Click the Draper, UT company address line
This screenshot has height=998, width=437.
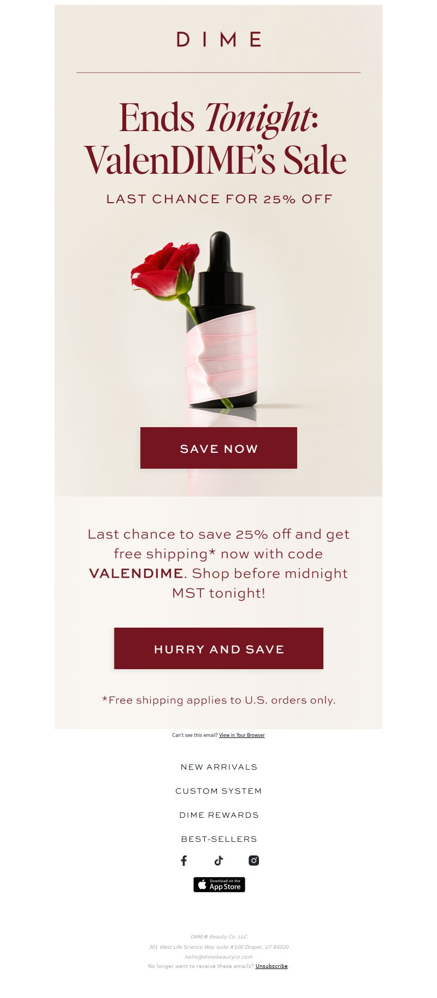pyautogui.click(x=218, y=947)
